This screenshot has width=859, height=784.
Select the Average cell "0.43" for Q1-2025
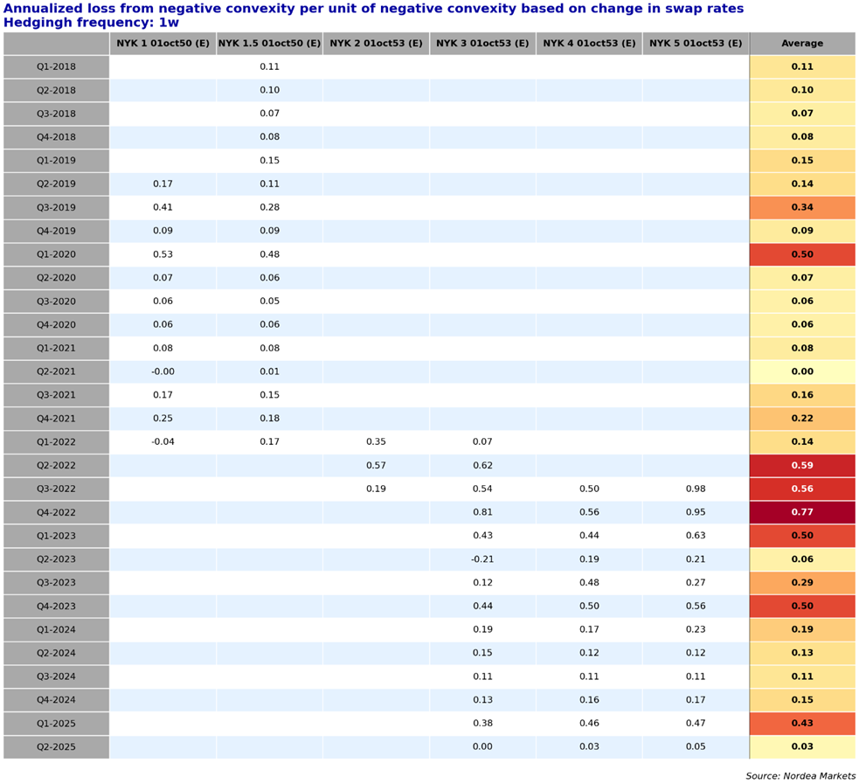[802, 723]
